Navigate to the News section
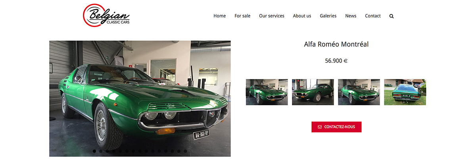This screenshot has height=168, width=476. (351, 16)
